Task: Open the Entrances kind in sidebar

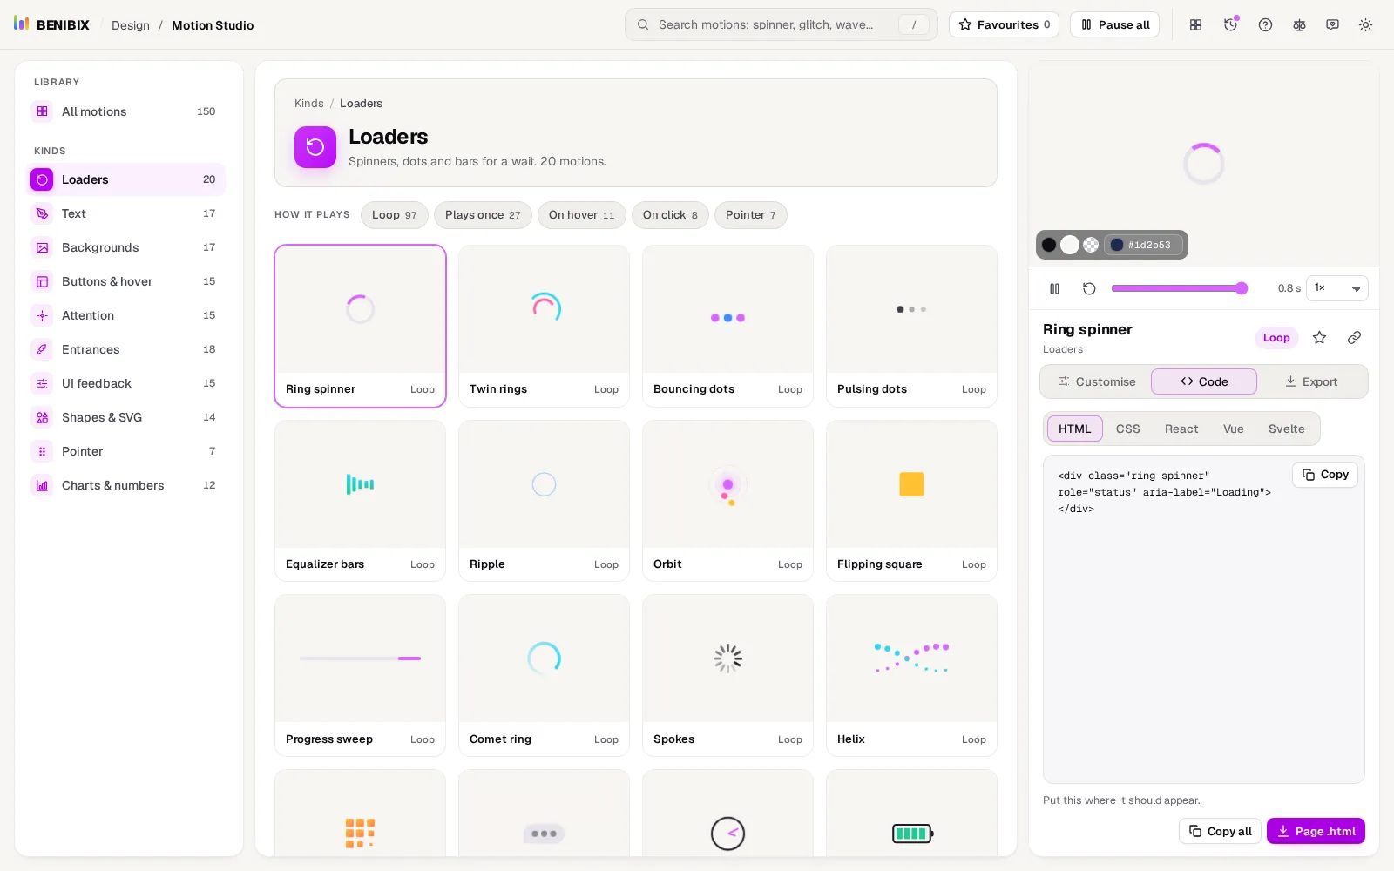Action: pos(126,349)
